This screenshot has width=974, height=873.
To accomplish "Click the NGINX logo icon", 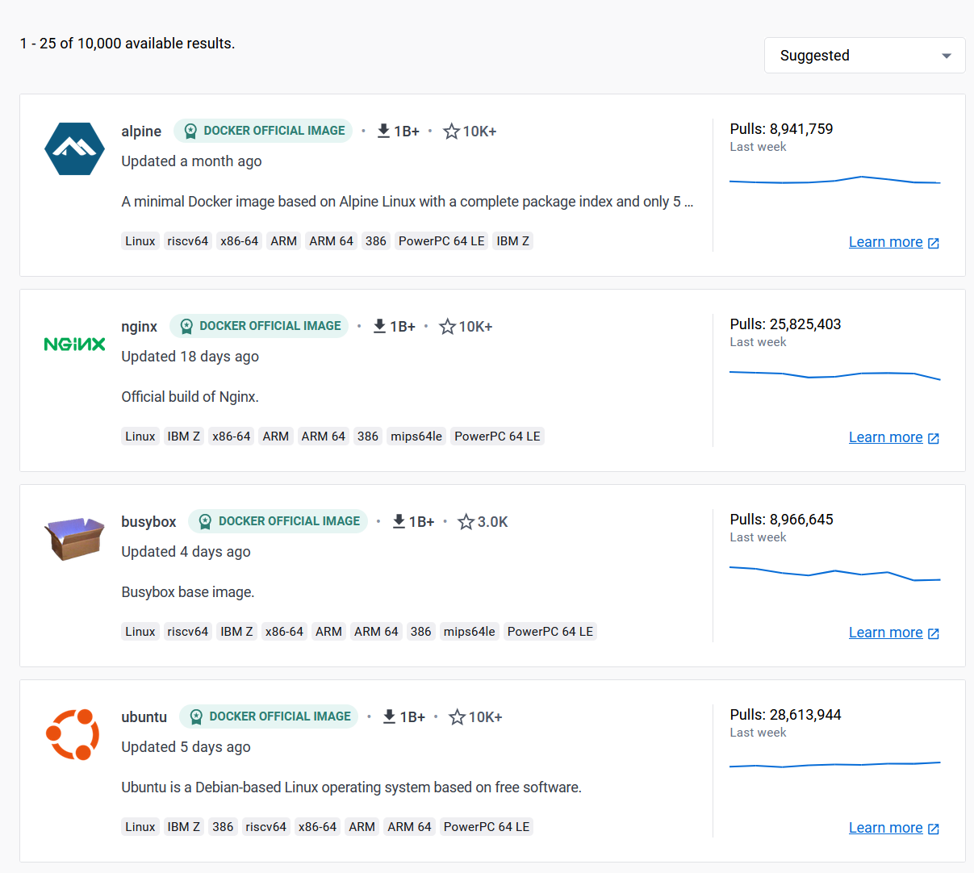I will click(74, 345).
